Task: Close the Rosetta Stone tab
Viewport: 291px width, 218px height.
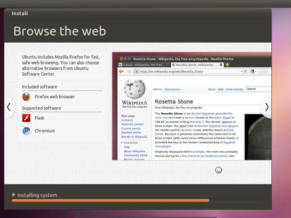Action: click(x=221, y=65)
